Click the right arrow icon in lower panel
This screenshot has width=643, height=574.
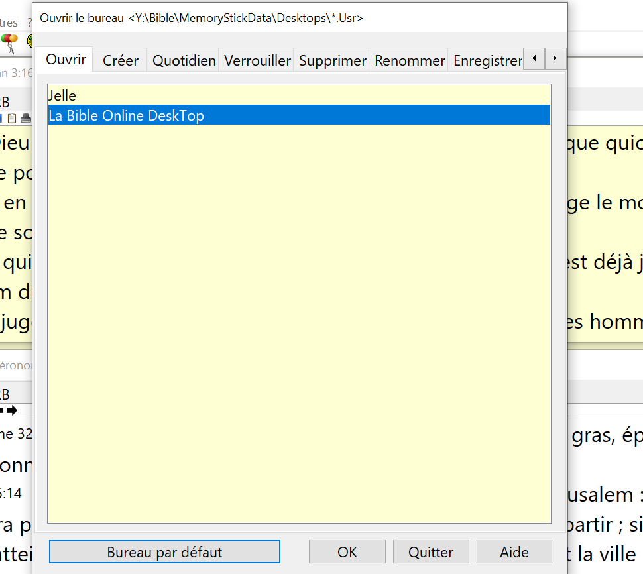point(13,410)
